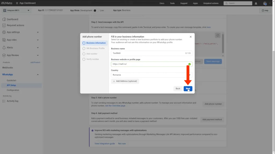Click the top bar Search field
The image size is (275, 154).
click(x=238, y=3)
